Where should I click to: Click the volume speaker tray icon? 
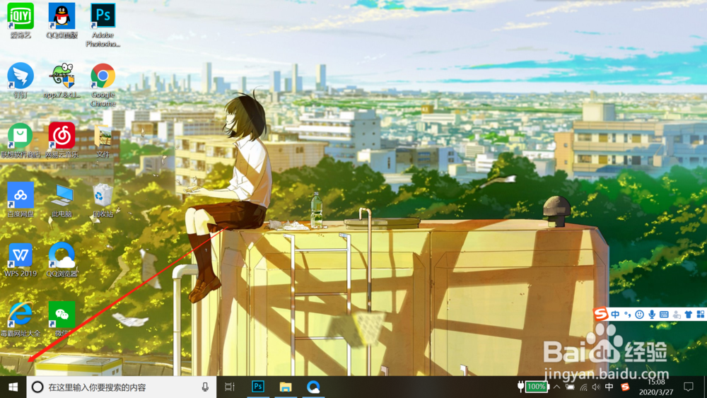click(x=596, y=387)
